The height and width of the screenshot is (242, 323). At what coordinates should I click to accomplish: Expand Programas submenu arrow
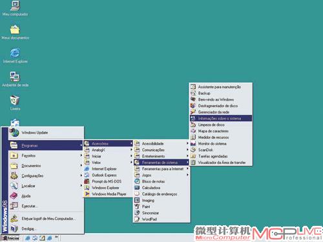[x=81, y=145]
